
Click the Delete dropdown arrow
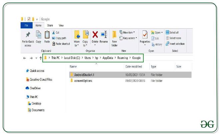(x=95, y=45)
